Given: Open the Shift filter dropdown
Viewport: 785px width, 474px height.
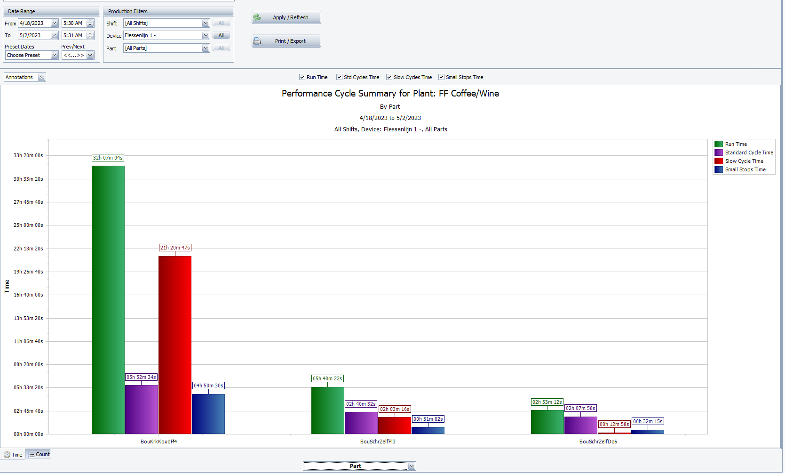Looking at the screenshot, I should coord(206,23).
